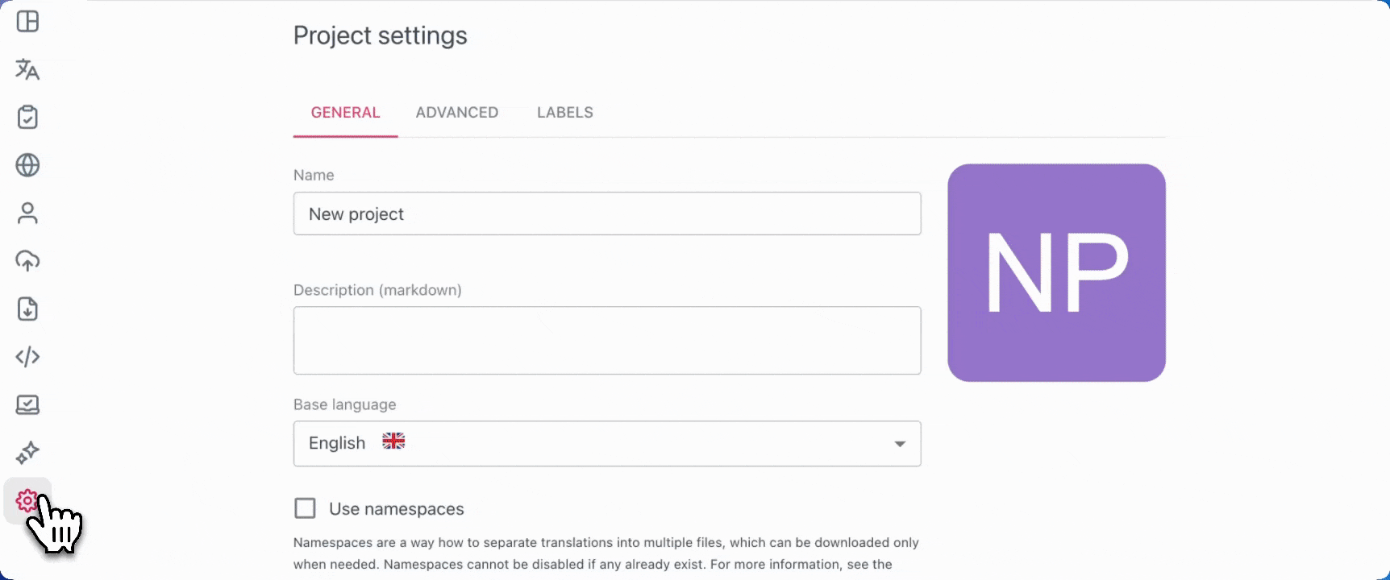Open the Languages globe icon
This screenshot has width=1390, height=580.
tap(27, 165)
